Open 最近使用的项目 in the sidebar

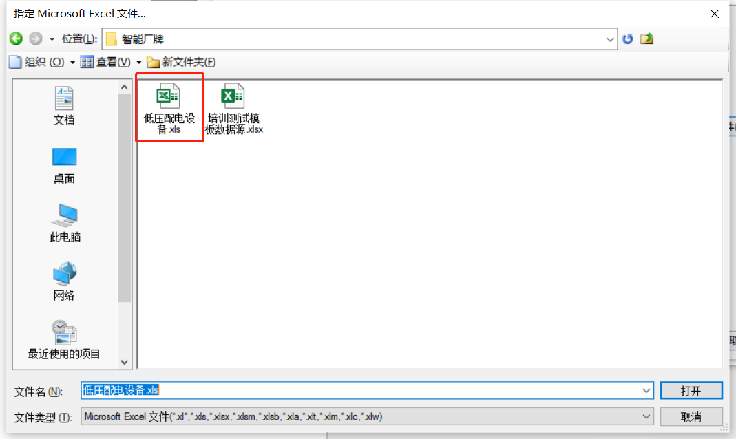[x=64, y=341]
